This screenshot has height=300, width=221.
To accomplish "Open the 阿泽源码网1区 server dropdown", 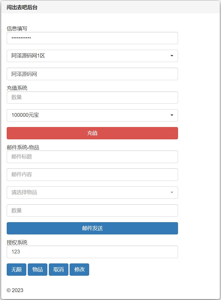I will (92, 56).
